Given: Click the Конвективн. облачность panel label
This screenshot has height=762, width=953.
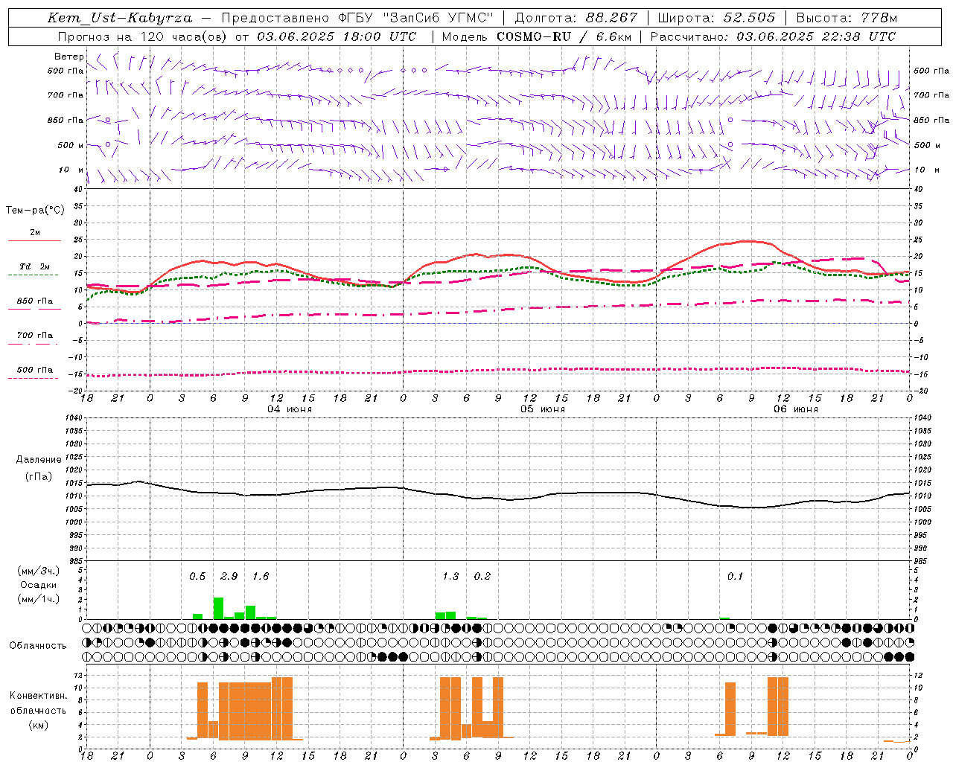Looking at the screenshot, I should coord(38,703).
